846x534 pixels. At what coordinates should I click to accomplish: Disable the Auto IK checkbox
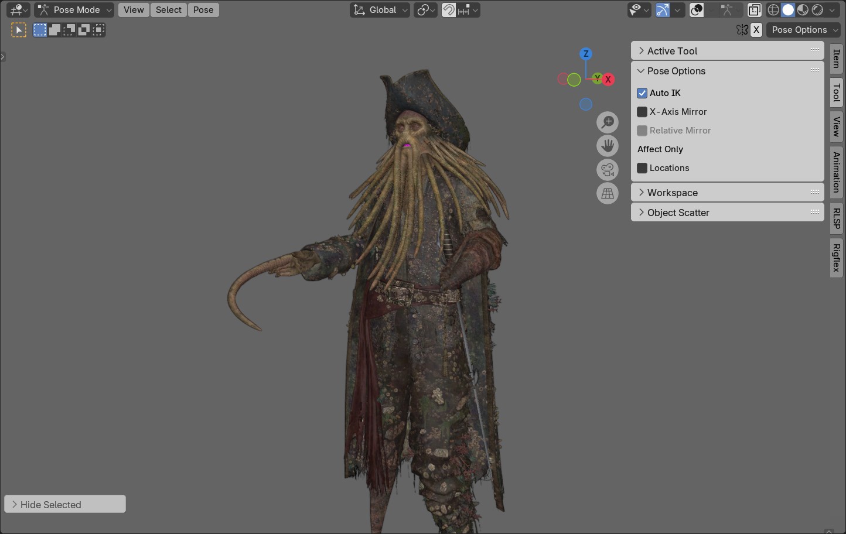tap(642, 93)
